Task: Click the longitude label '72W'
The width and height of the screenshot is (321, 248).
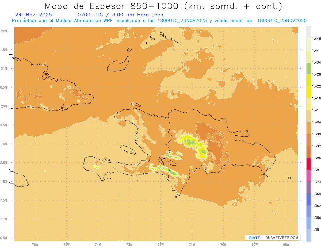Action: click(160, 245)
